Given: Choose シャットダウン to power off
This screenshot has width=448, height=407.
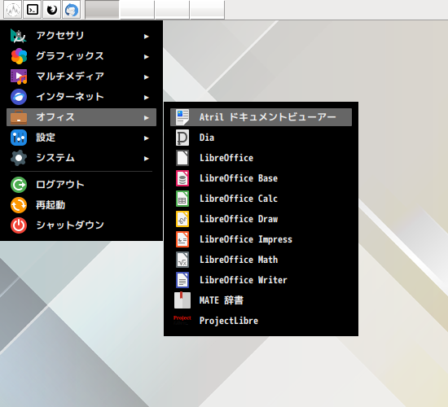Looking at the screenshot, I should point(81,225).
